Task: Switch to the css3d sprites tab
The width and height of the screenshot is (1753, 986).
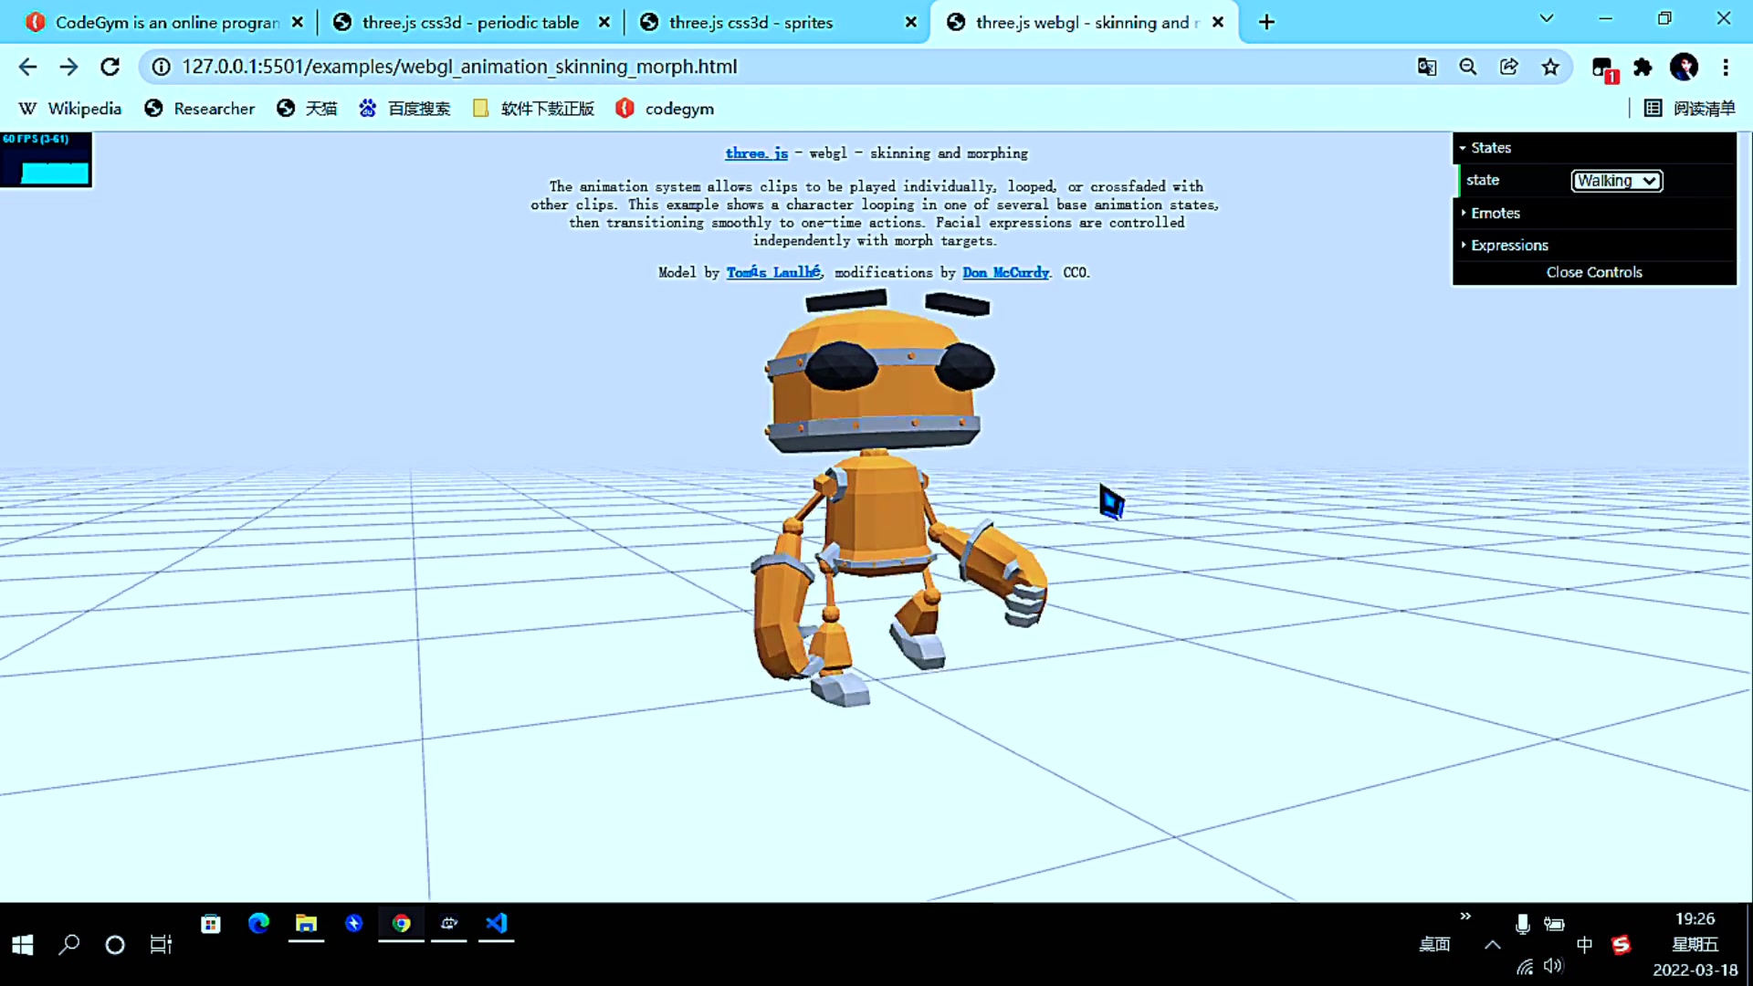Action: pos(750,22)
